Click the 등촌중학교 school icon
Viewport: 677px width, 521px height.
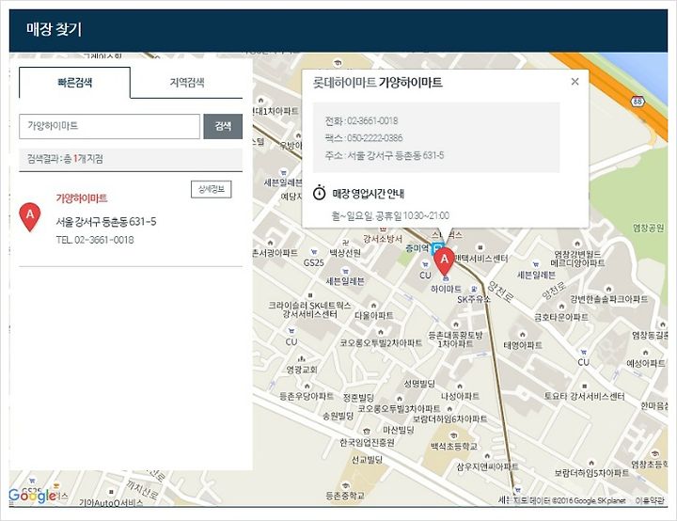point(344,485)
